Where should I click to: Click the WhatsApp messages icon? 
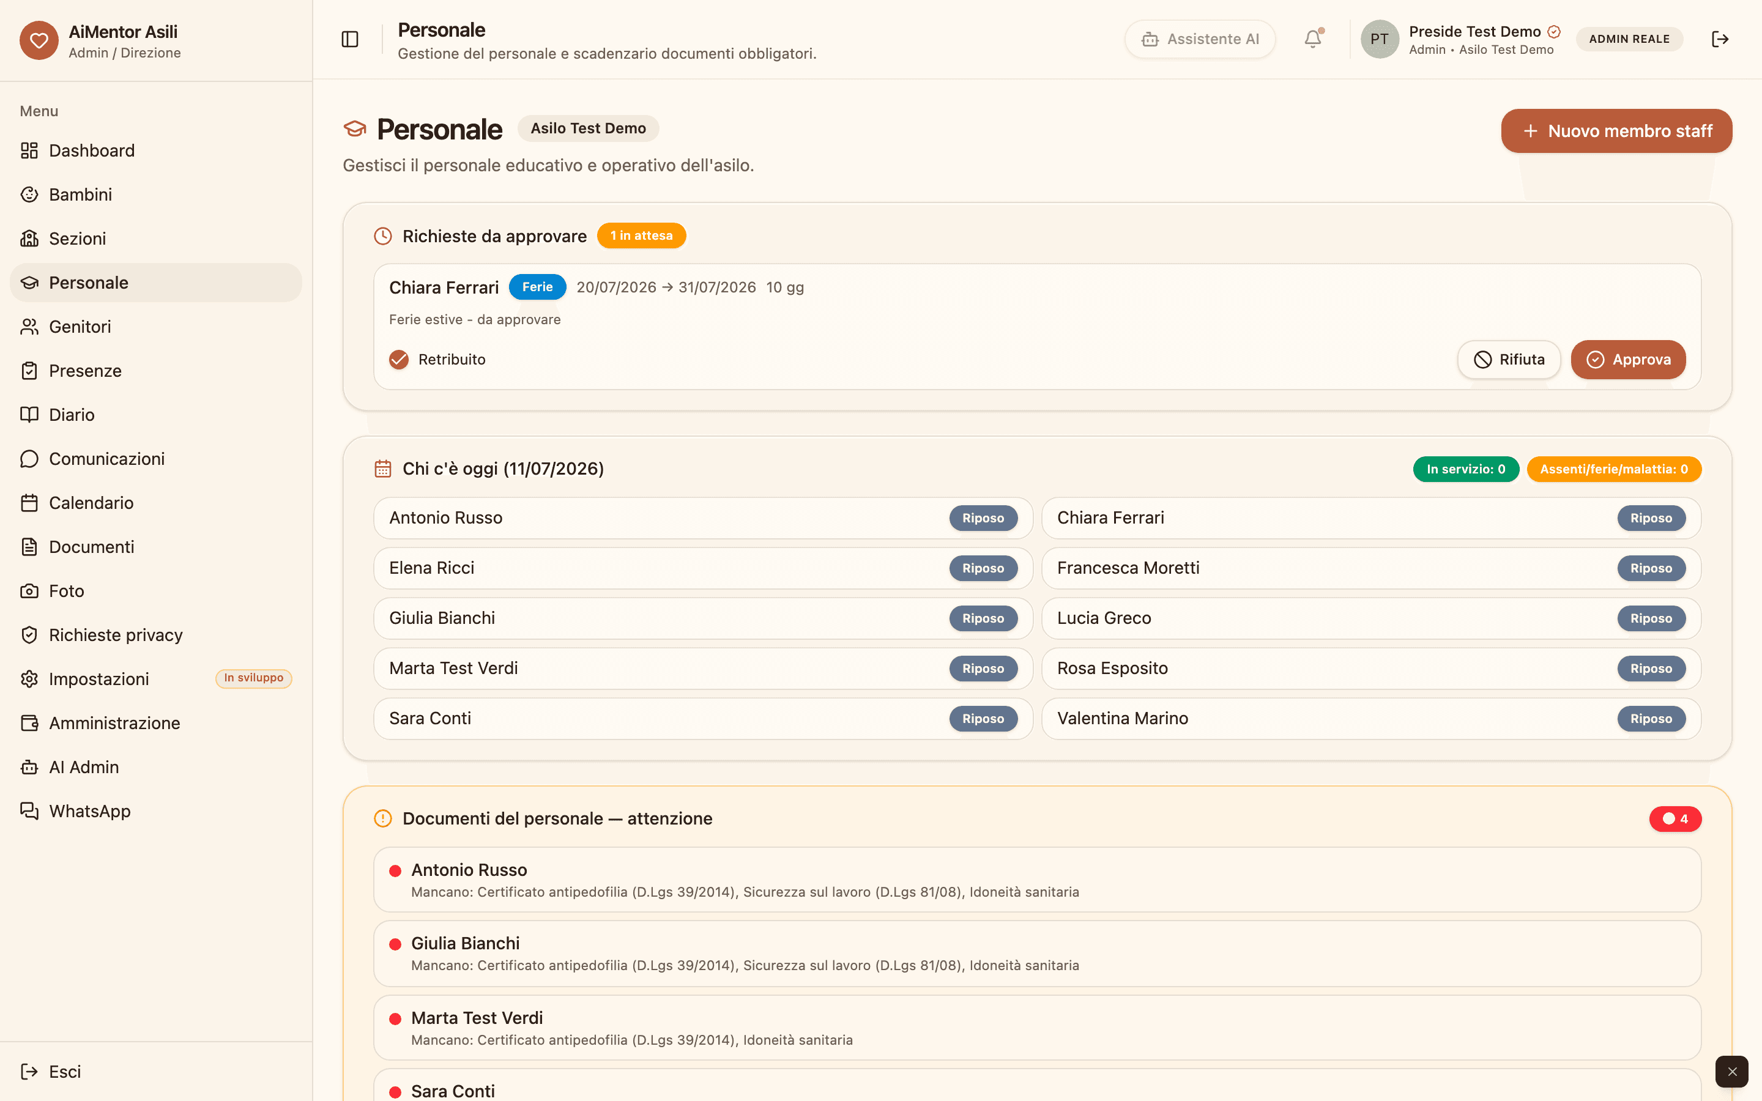[x=29, y=811]
